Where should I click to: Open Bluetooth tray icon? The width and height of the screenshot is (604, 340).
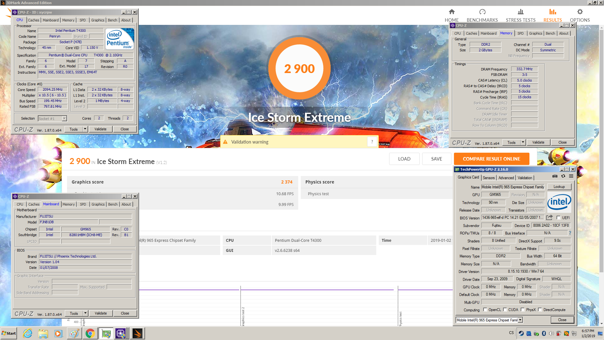coord(544,333)
